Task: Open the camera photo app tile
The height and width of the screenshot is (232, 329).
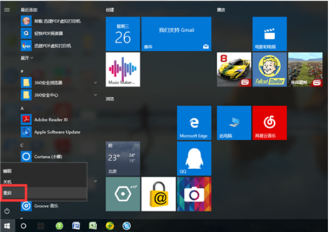Action: 194,194
